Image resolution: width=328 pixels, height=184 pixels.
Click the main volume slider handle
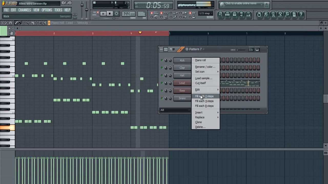click(82, 5)
